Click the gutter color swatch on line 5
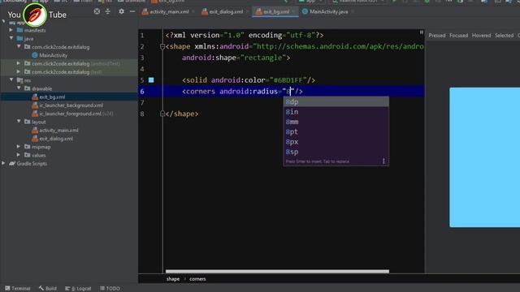The width and height of the screenshot is (520, 292). click(151, 79)
